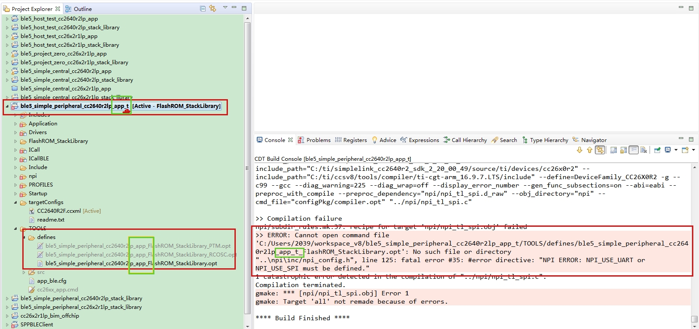Image resolution: width=699 pixels, height=329 pixels.
Task: Select CC2640R2F.ccxml target configuration file
Action: 64,211
